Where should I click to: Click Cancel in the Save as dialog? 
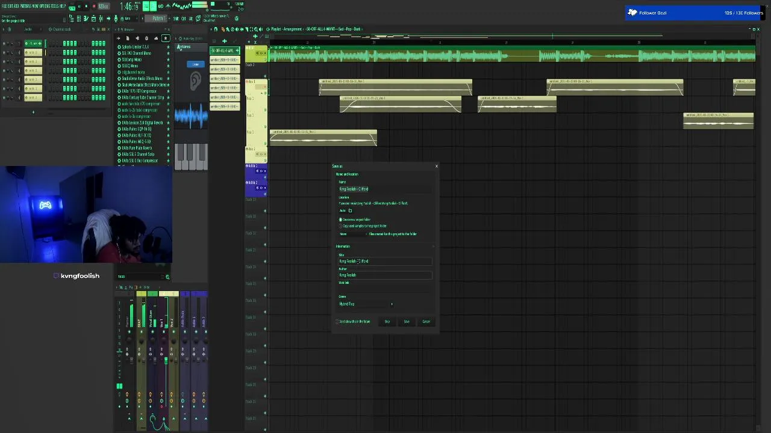click(426, 322)
